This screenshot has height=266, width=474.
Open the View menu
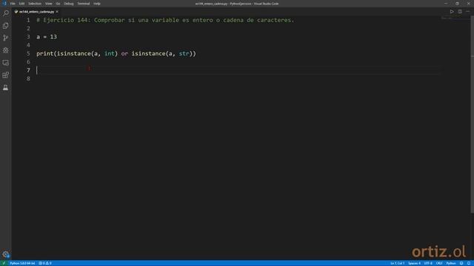48,4
